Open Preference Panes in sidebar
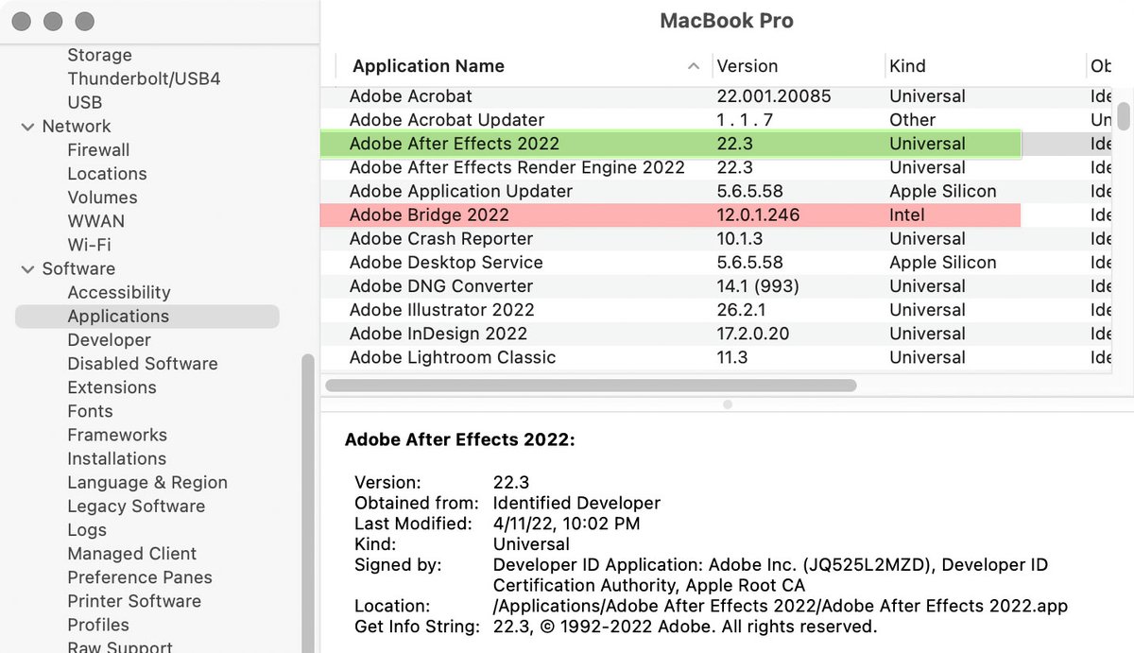The image size is (1134, 653). coord(140,577)
